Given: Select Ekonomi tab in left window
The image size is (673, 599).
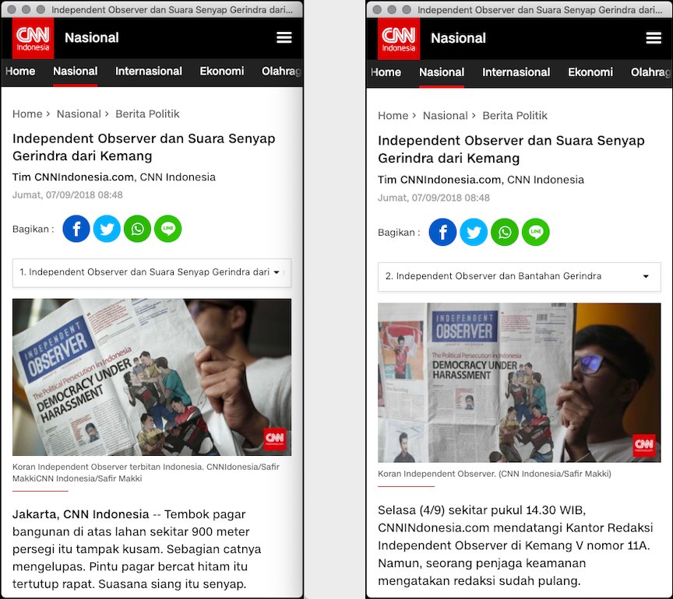Looking at the screenshot, I should (221, 71).
